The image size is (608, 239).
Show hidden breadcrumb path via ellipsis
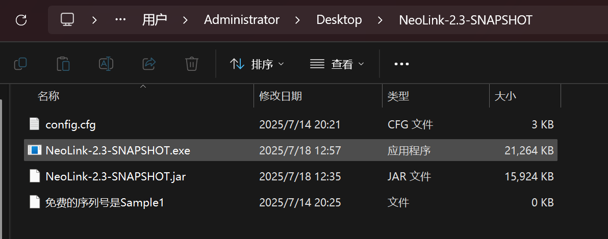click(120, 20)
